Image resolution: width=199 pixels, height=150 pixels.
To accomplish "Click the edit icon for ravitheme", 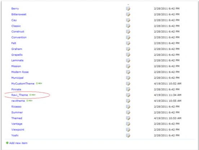I will point(128,101).
